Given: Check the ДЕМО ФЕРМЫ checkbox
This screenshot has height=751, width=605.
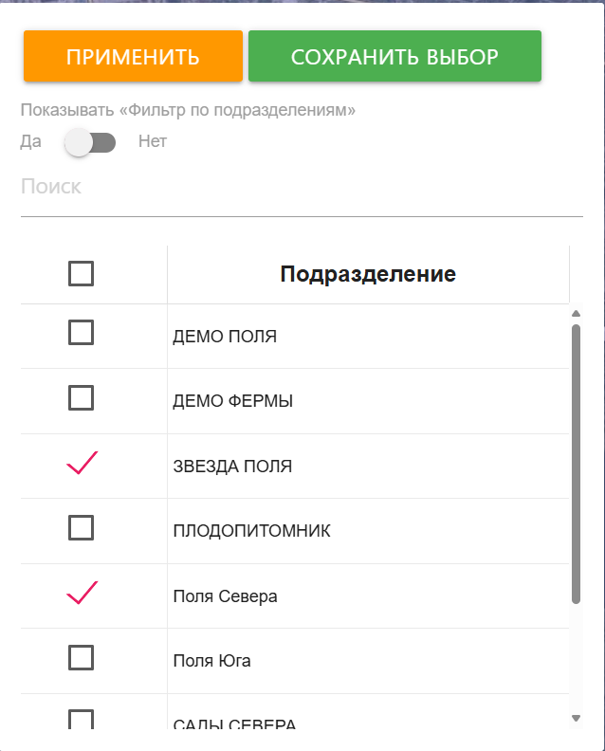Looking at the screenshot, I should (82, 398).
